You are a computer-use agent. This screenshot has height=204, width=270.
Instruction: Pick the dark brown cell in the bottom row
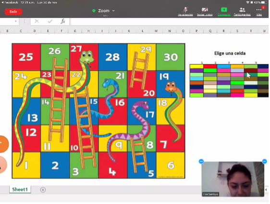click(x=224, y=95)
